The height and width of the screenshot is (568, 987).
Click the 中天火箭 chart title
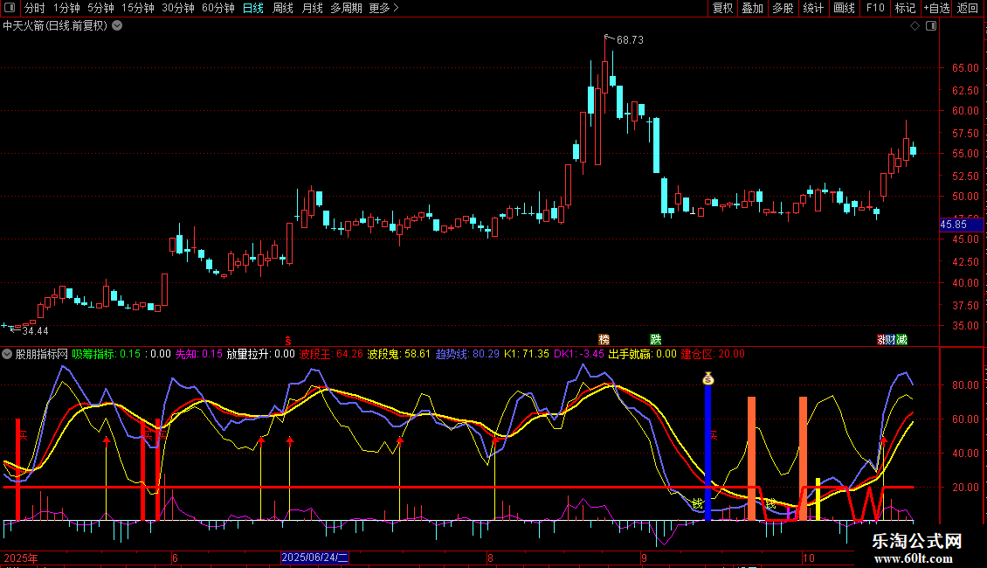pos(55,26)
